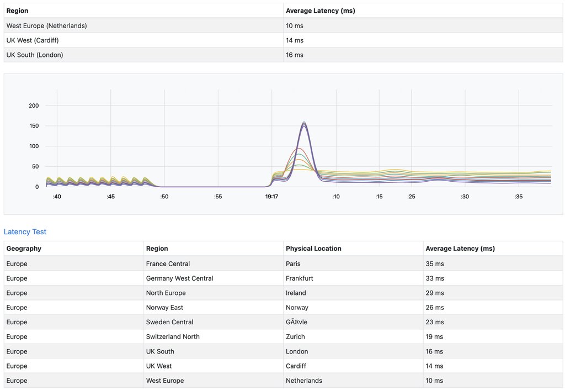Click the 35 ms latency value

(x=435, y=263)
